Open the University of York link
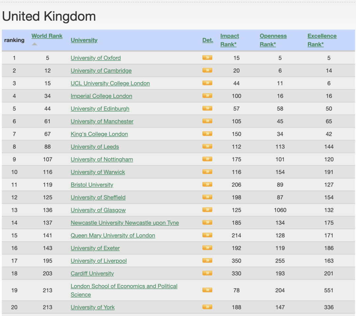Screen dimensions: 356x316 pos(93,307)
